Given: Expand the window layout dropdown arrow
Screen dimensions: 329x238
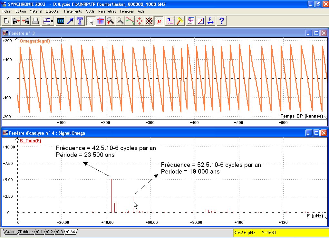Looking at the screenshot, I should [52, 22].
